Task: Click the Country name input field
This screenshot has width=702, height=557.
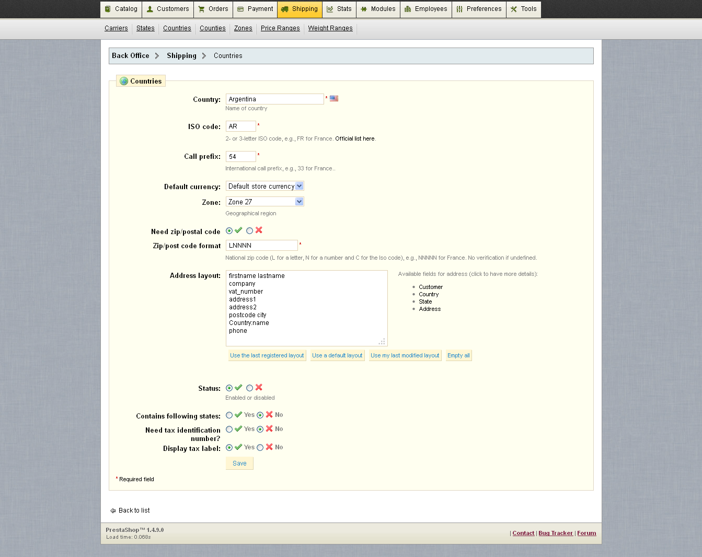Action: click(275, 99)
